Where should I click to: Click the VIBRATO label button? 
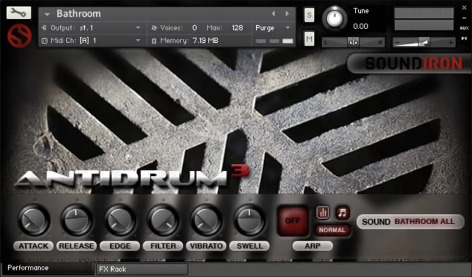click(x=206, y=246)
